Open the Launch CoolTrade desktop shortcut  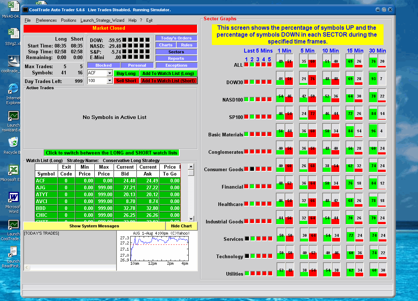(13, 225)
